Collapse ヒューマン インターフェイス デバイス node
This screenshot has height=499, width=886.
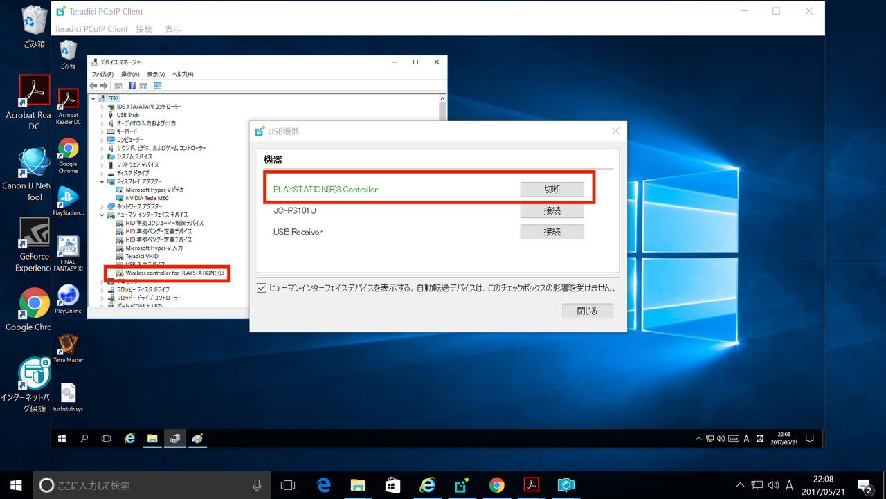tap(102, 215)
